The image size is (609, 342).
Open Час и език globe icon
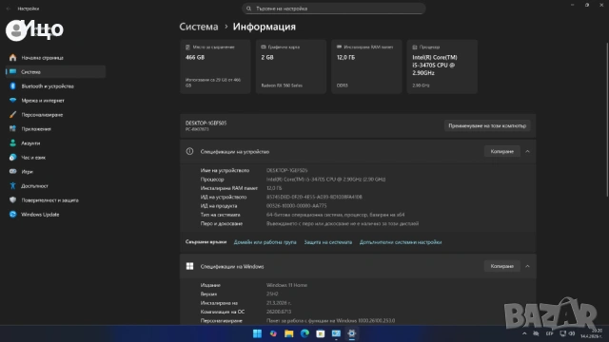(x=12, y=158)
